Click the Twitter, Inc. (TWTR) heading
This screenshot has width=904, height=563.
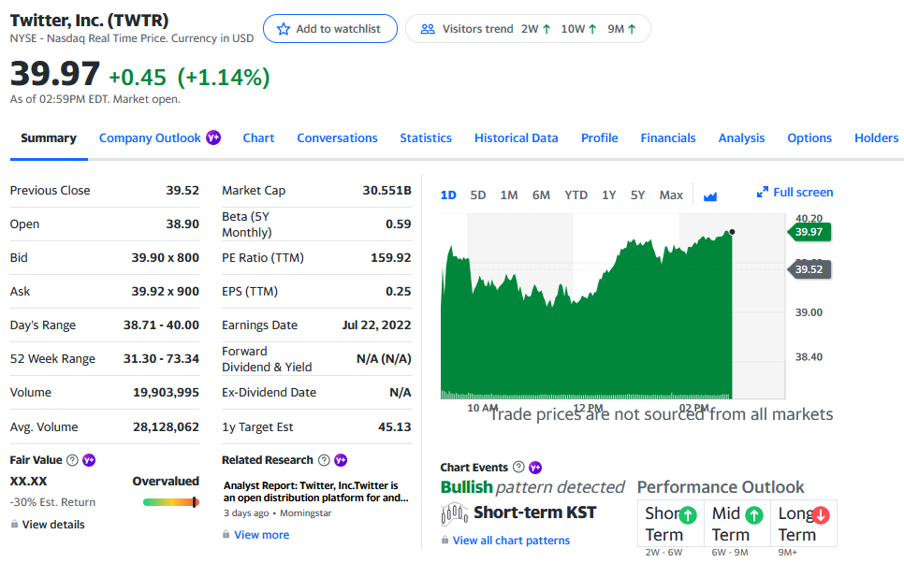tap(89, 21)
